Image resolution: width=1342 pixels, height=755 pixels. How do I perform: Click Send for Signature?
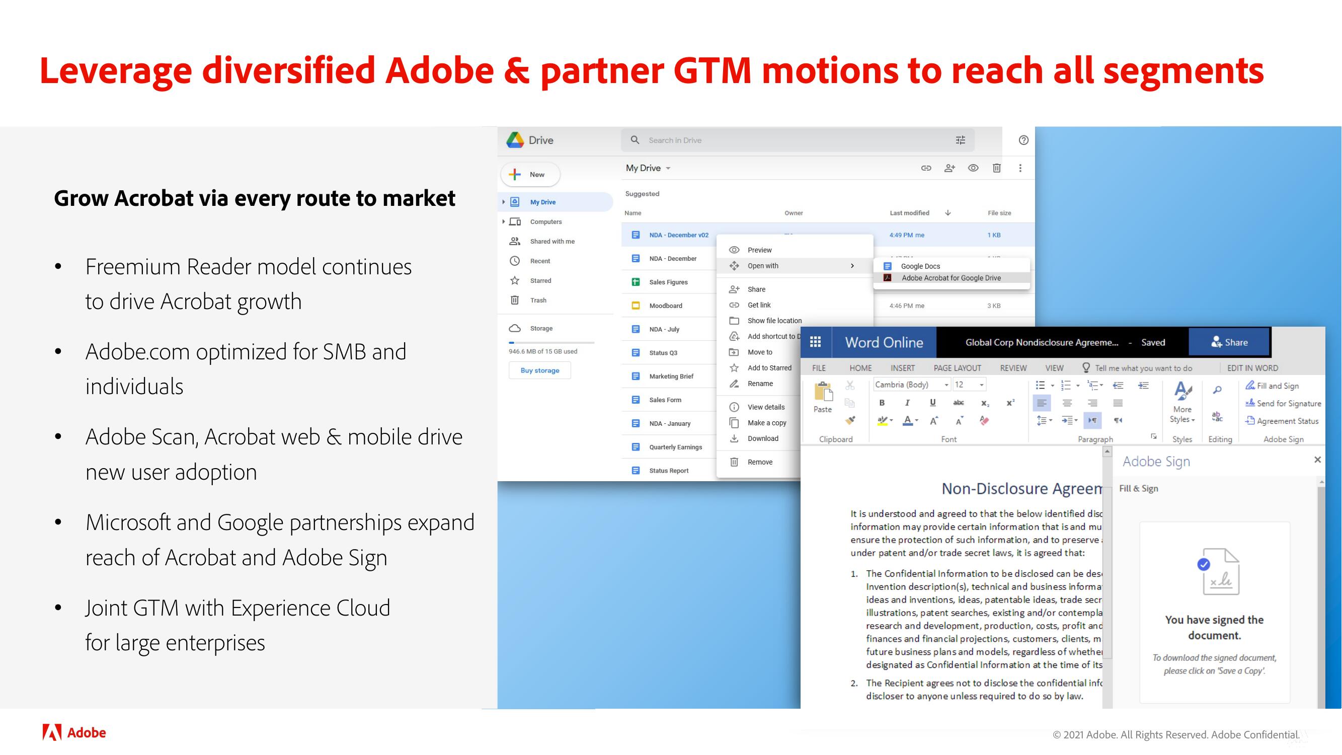(1283, 403)
